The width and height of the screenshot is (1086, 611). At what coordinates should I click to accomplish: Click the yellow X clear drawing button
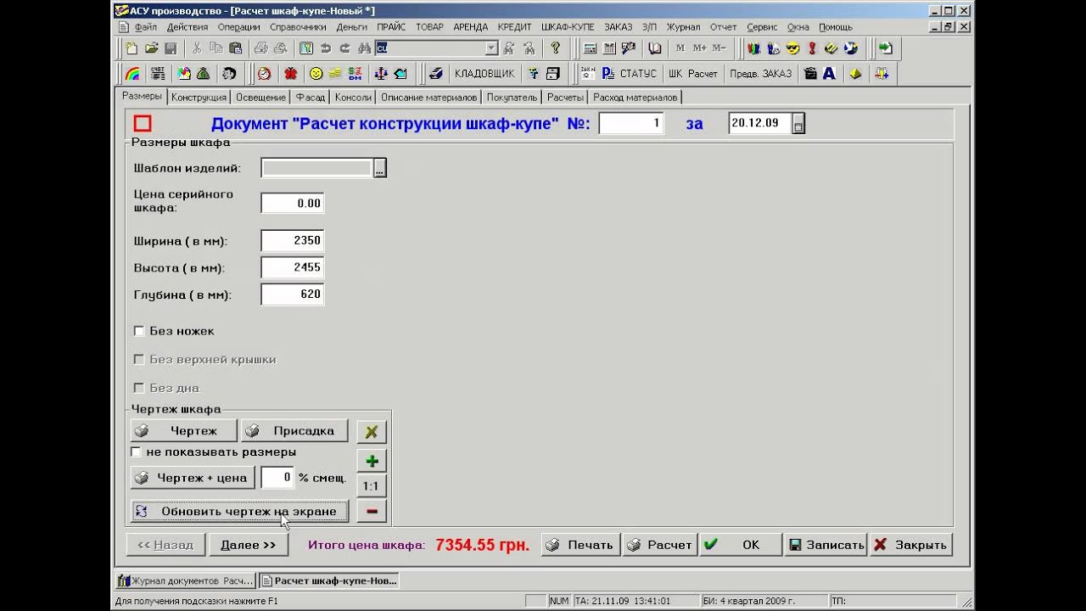click(x=372, y=431)
